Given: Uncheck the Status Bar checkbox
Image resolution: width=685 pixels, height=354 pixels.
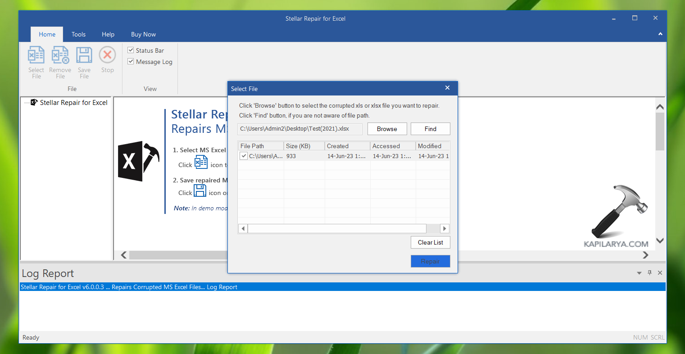Looking at the screenshot, I should click(131, 50).
